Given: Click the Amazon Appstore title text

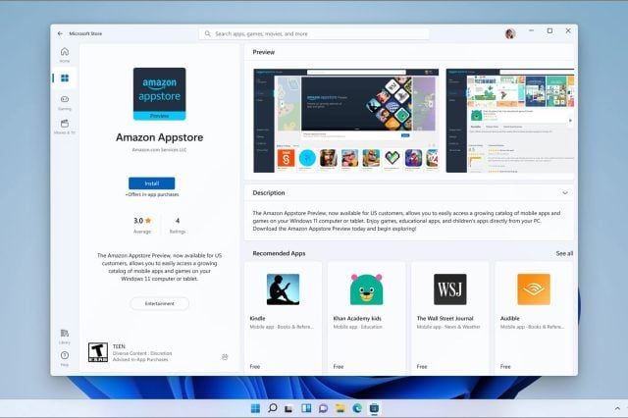Looking at the screenshot, I should click(159, 137).
